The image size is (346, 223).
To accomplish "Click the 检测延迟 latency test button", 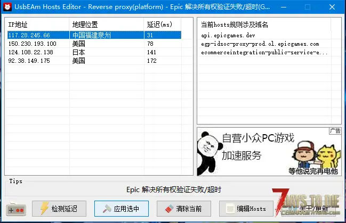I will pyautogui.click(x=59, y=209).
